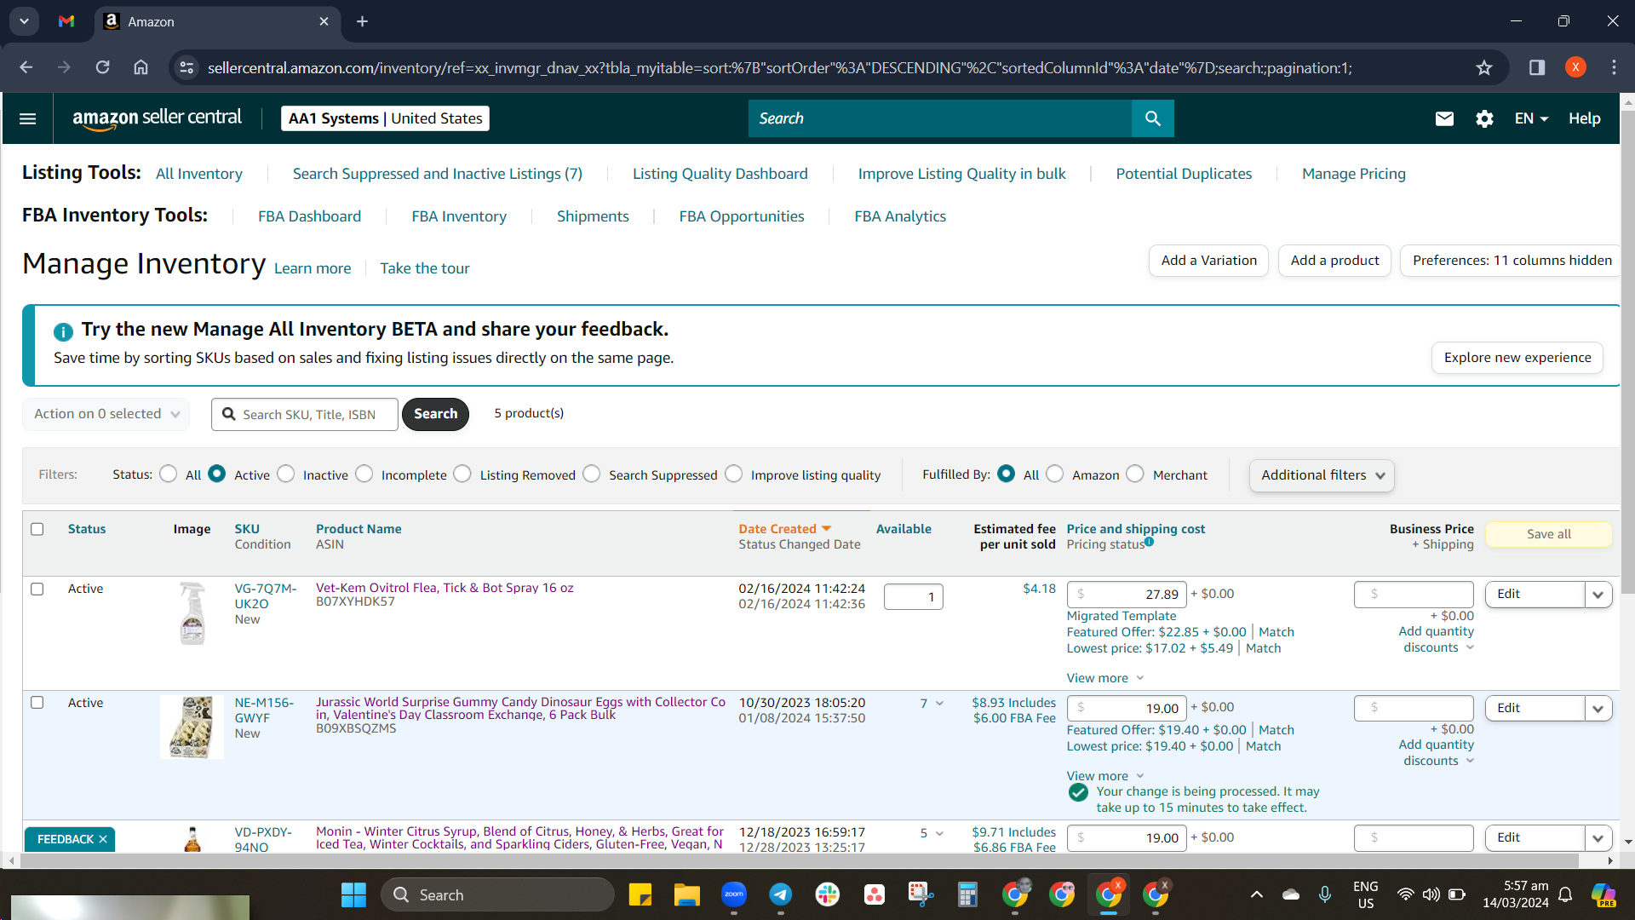1635x920 pixels.
Task: Bookmark this page with the star icon
Action: click(x=1484, y=67)
